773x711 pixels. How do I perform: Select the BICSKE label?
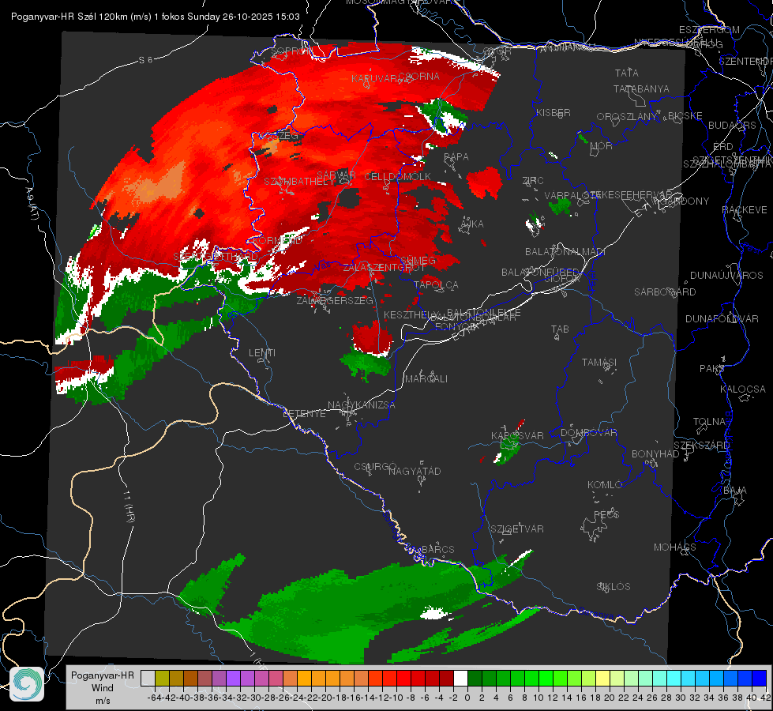point(685,115)
